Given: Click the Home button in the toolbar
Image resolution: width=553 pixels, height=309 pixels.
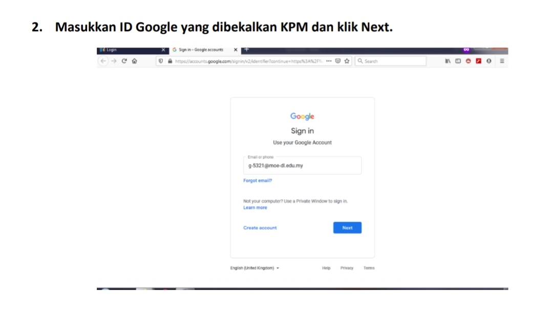Looking at the screenshot, I should pos(134,61).
